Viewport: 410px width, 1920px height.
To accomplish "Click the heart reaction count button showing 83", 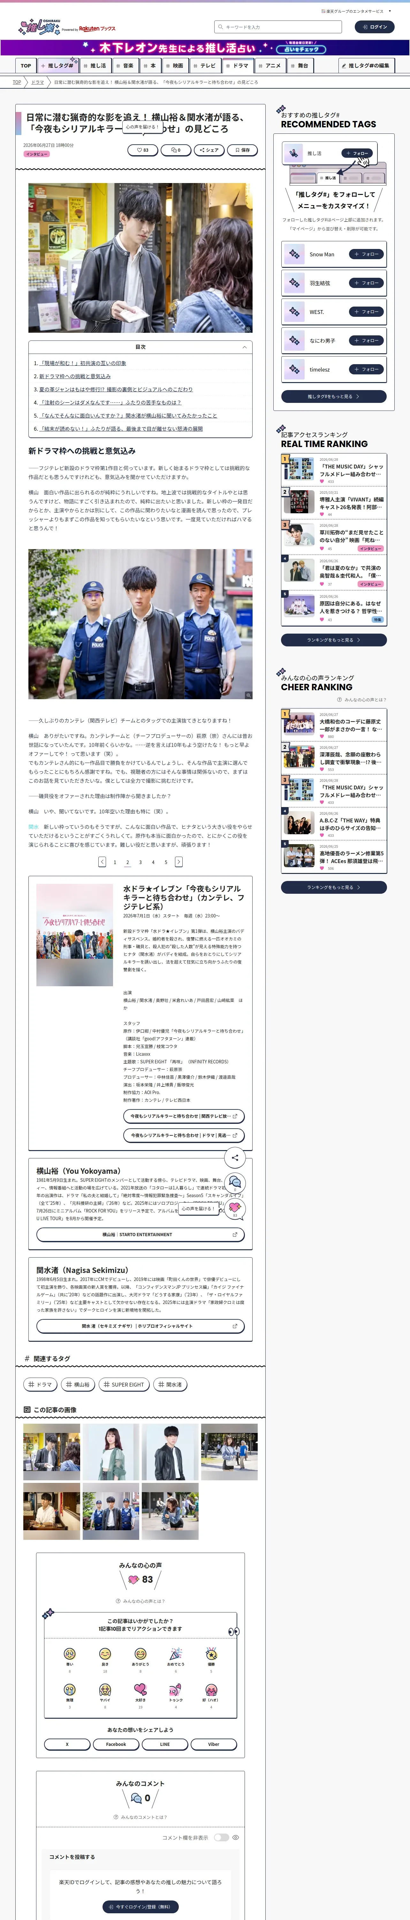I will click(142, 150).
